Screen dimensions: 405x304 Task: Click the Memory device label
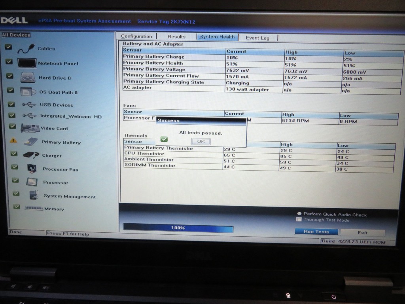[x=54, y=209]
